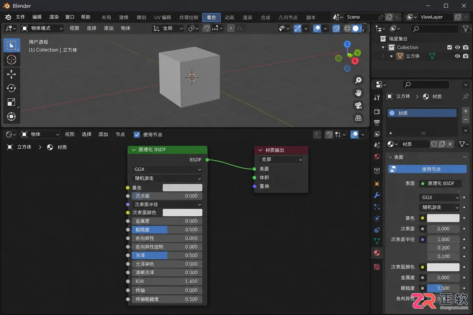Image resolution: width=473 pixels, height=315 pixels.
Task: Open the Physics properties tab icon
Action: pos(377,219)
